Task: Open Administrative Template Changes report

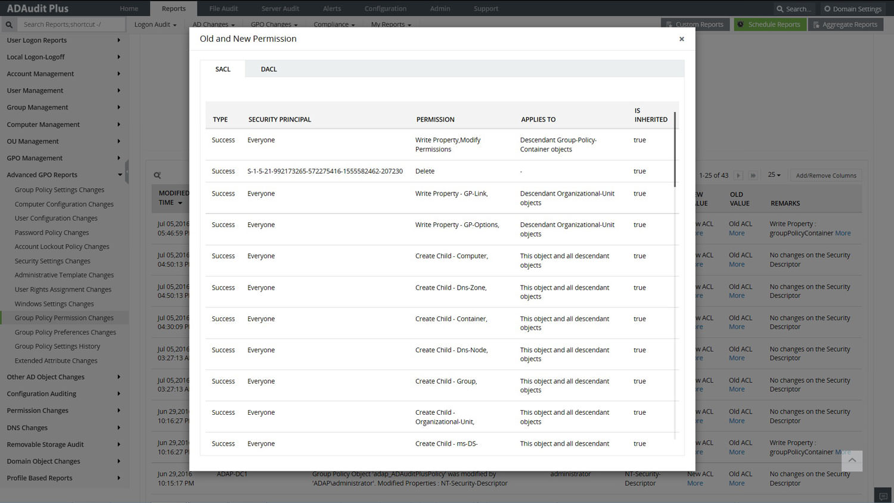Action: 64,275
